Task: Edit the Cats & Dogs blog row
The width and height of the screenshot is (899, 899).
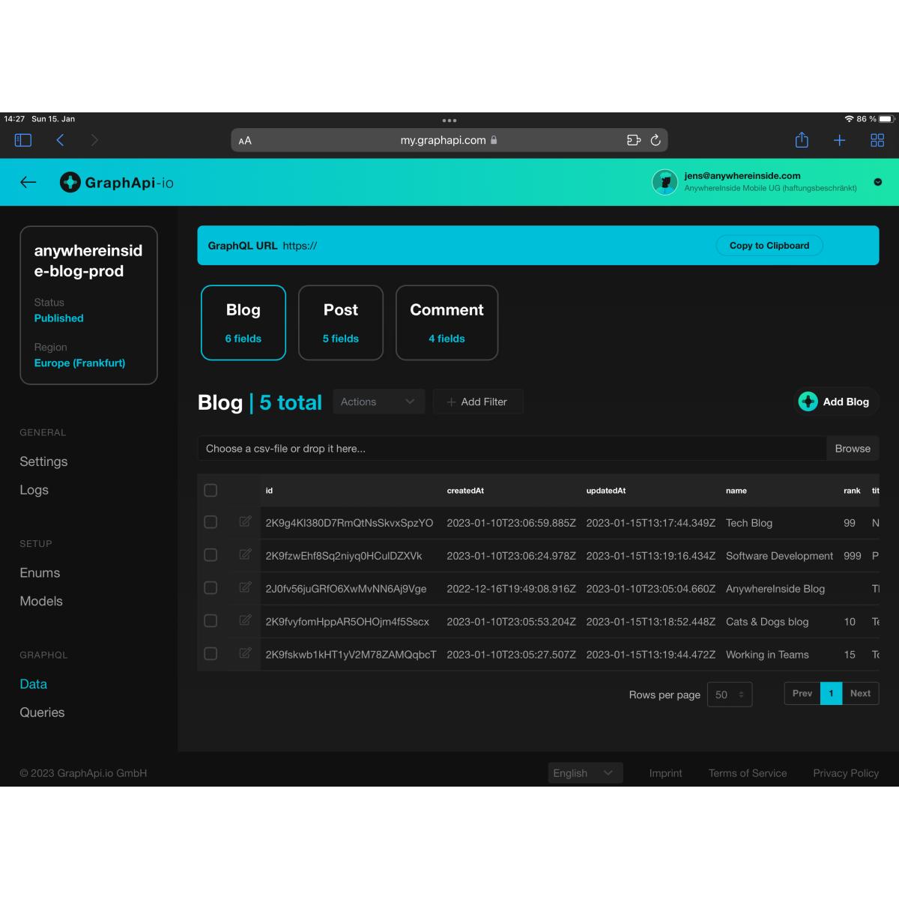Action: pyautogui.click(x=245, y=620)
